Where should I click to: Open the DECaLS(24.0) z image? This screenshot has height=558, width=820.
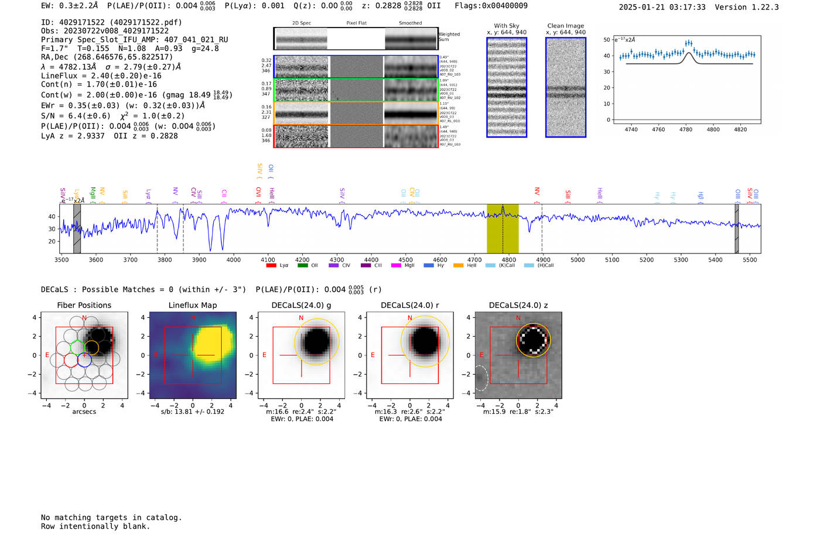(518, 355)
